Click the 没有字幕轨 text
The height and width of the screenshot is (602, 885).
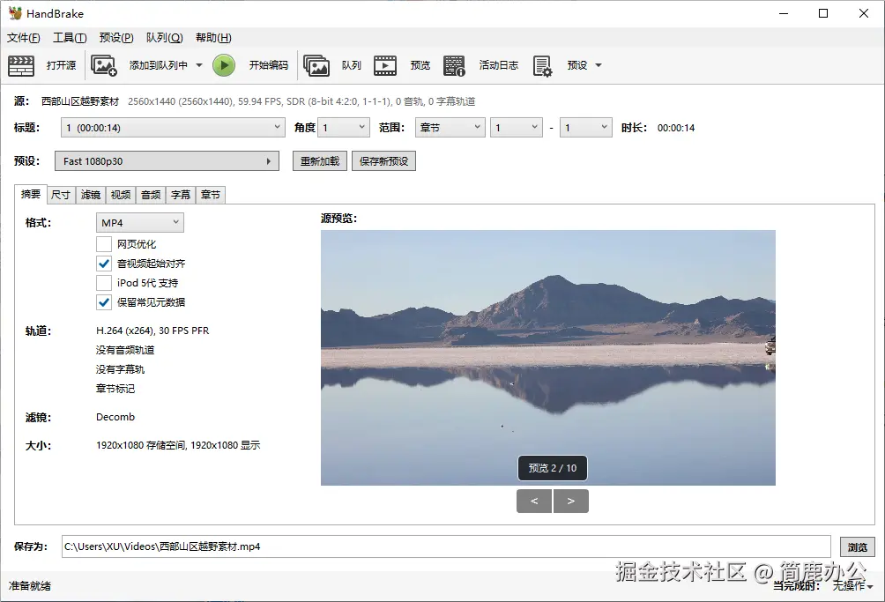tap(120, 369)
